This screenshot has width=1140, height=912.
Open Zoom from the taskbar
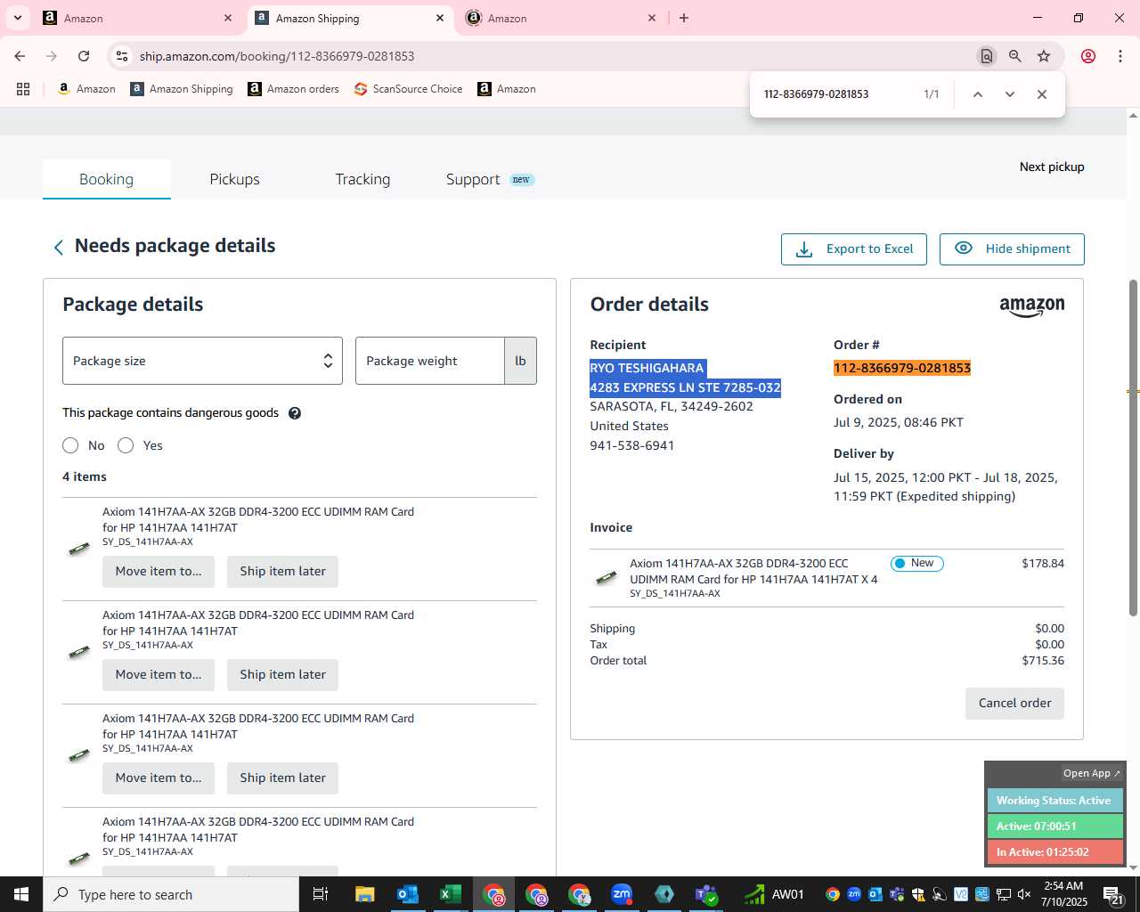[x=622, y=894]
